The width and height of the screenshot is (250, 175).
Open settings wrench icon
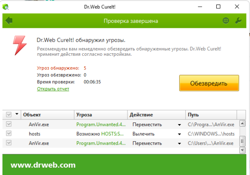point(238,20)
